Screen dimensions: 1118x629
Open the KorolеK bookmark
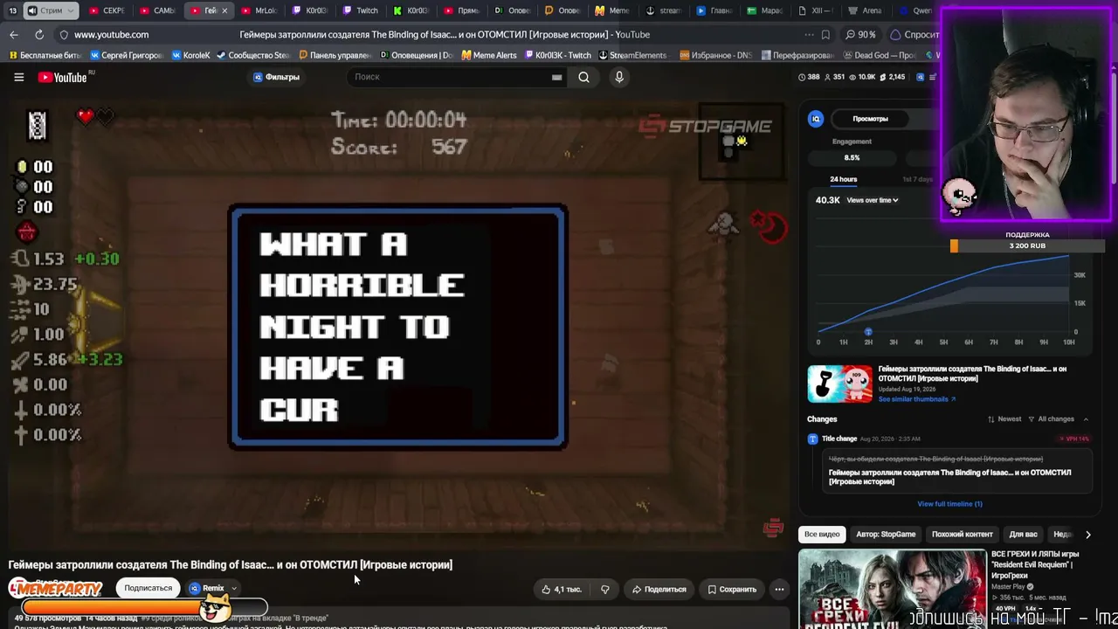tap(191, 55)
